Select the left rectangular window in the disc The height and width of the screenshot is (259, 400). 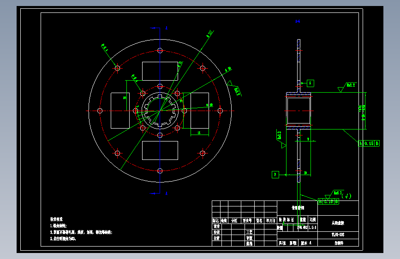pyautogui.click(x=120, y=111)
